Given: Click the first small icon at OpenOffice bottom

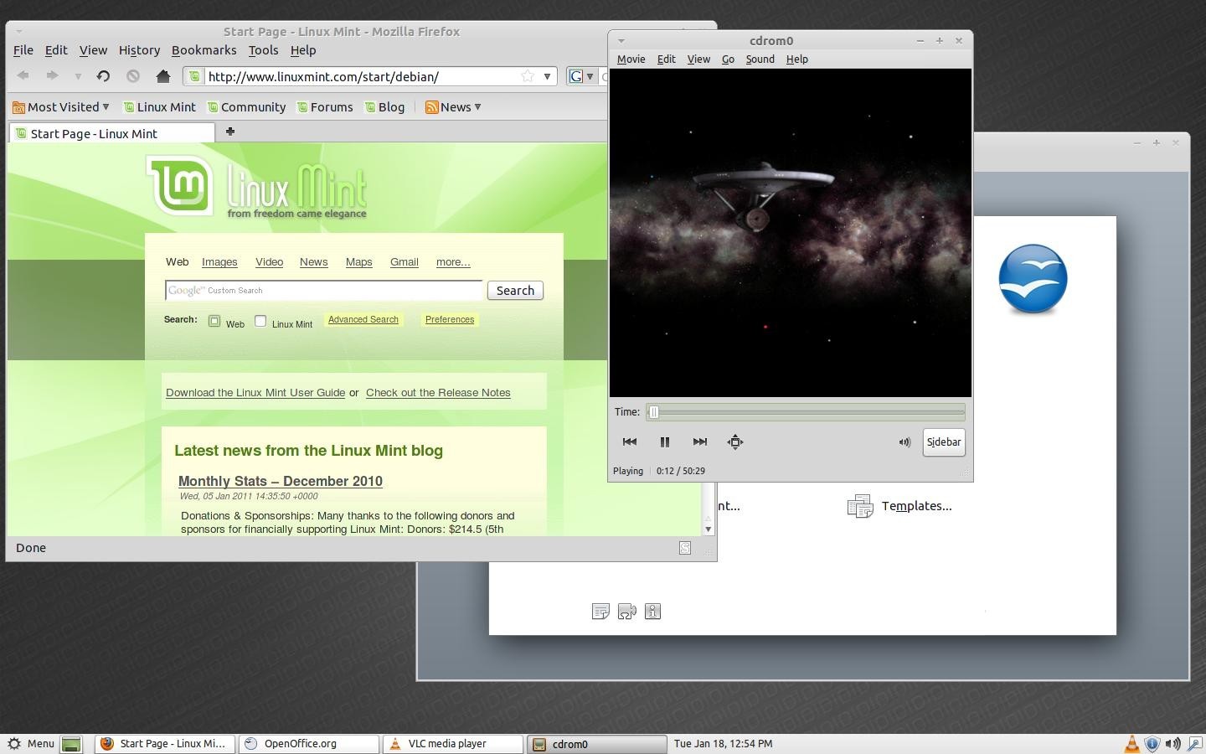Looking at the screenshot, I should [x=600, y=612].
